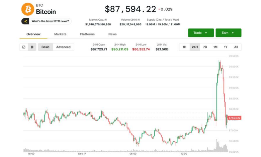Toggle chart to Advanced mode
261x157 pixels.
point(63,47)
